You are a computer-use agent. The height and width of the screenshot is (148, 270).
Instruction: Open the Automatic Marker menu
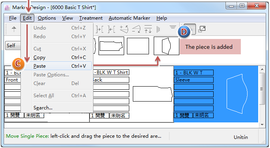pyautogui.click(x=129, y=18)
